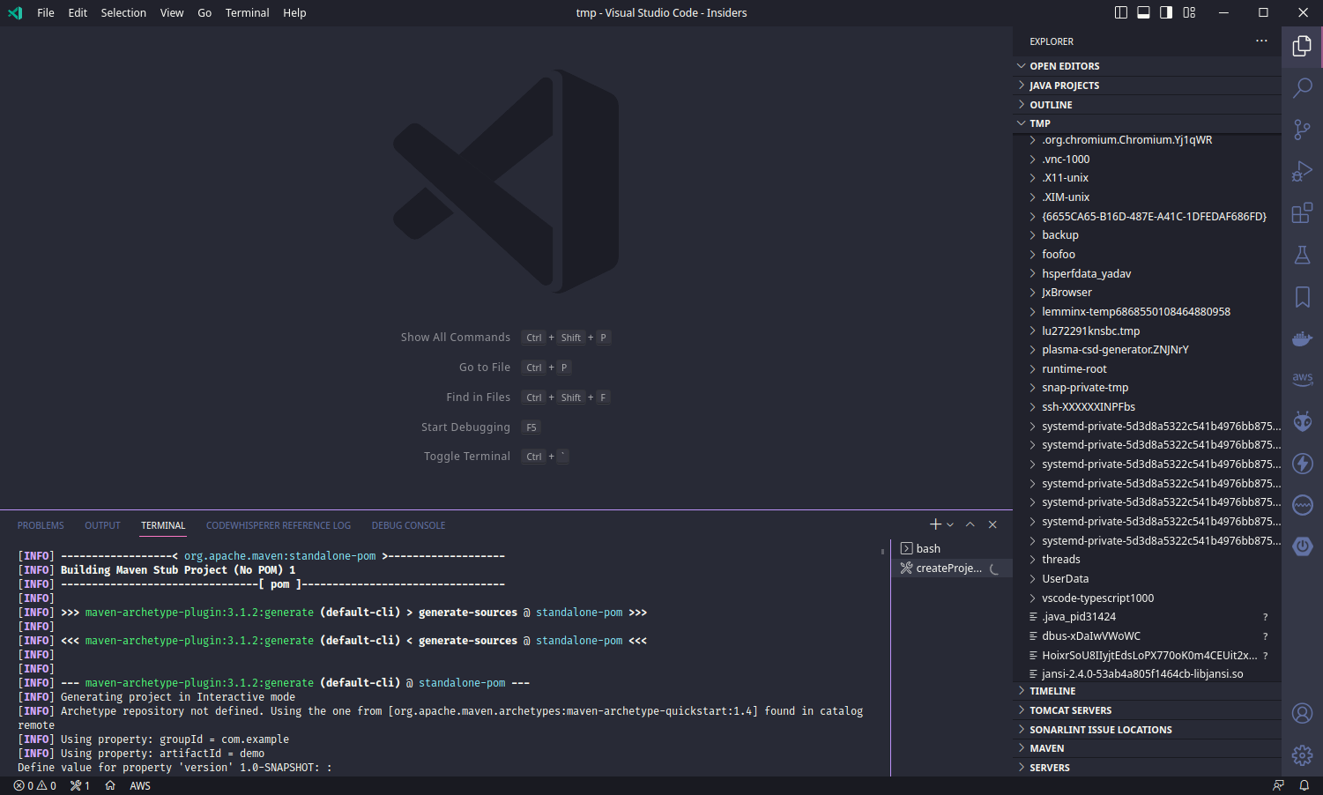The image size is (1323, 795).
Task: Open the Terminal menu
Action: coord(247,12)
